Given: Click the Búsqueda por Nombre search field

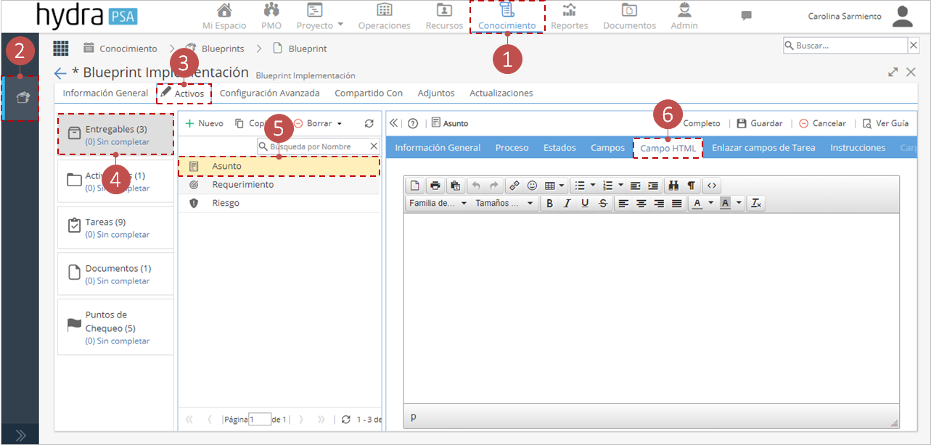Looking at the screenshot, I should 319,146.
